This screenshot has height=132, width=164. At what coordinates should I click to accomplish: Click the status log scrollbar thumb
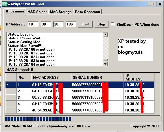[x=105, y=60]
